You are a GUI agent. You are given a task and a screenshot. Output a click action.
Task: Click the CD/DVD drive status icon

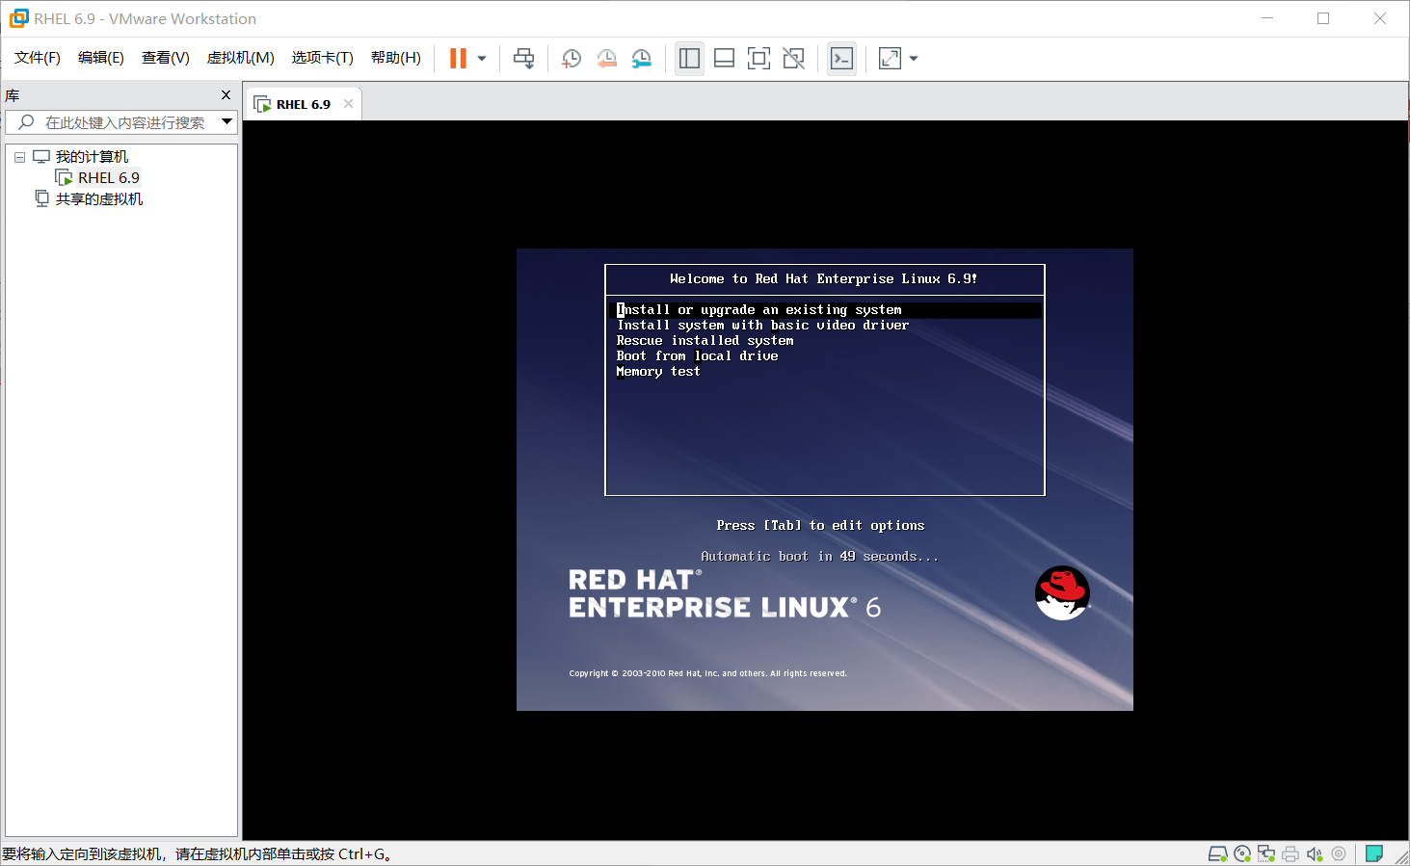[x=1242, y=853]
